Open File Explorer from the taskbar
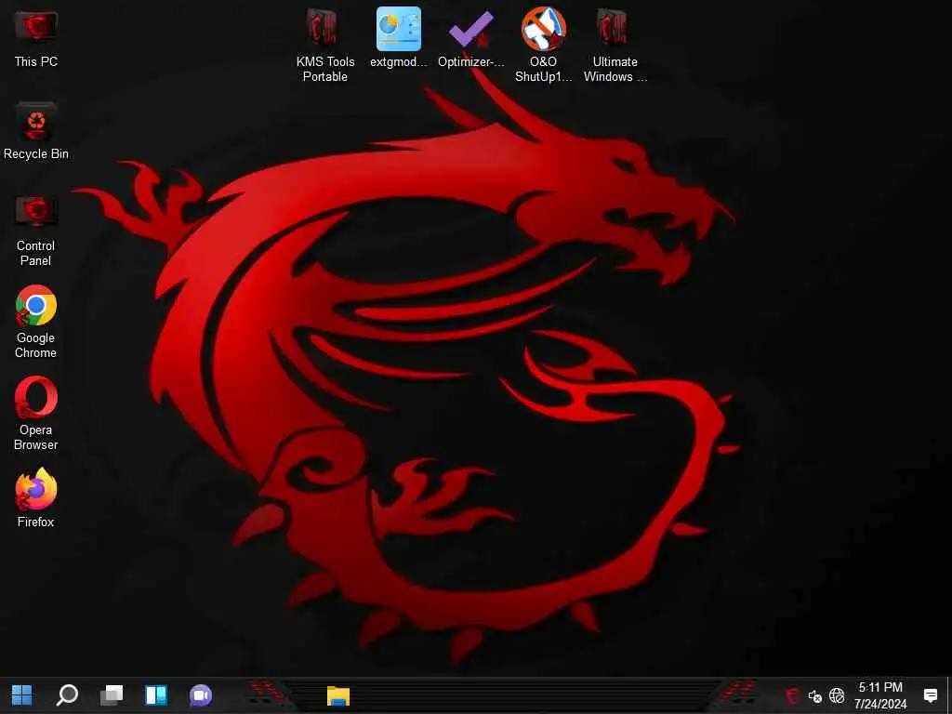 [x=338, y=695]
